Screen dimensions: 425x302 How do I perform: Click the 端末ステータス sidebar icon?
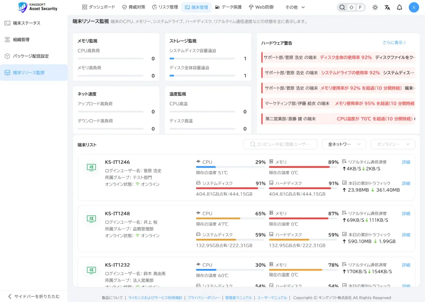(7, 23)
